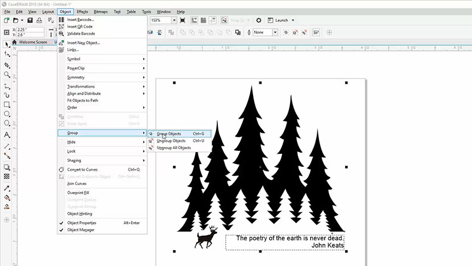Open the Effects menu
This screenshot has height=266, width=472.
pyautogui.click(x=82, y=11)
